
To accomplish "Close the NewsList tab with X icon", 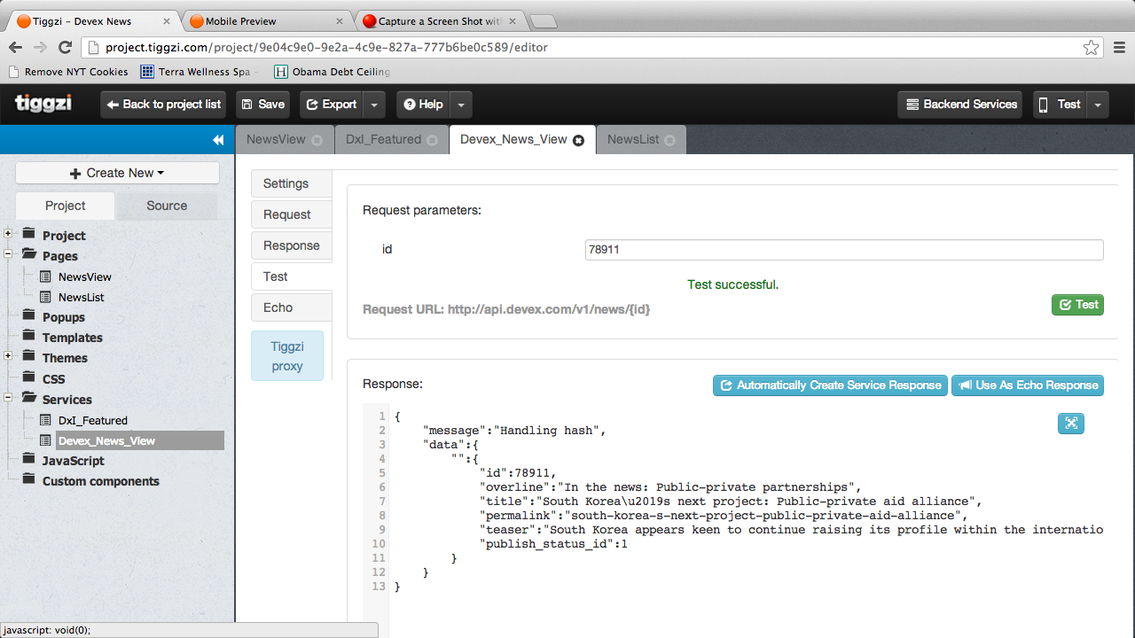I will [669, 140].
